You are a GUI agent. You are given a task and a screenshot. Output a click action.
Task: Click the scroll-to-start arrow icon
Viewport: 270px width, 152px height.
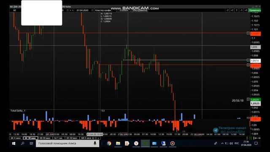click(255, 138)
